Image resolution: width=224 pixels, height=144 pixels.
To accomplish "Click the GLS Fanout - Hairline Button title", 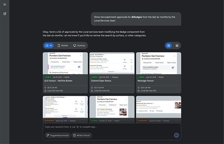I will [x=58, y=81].
